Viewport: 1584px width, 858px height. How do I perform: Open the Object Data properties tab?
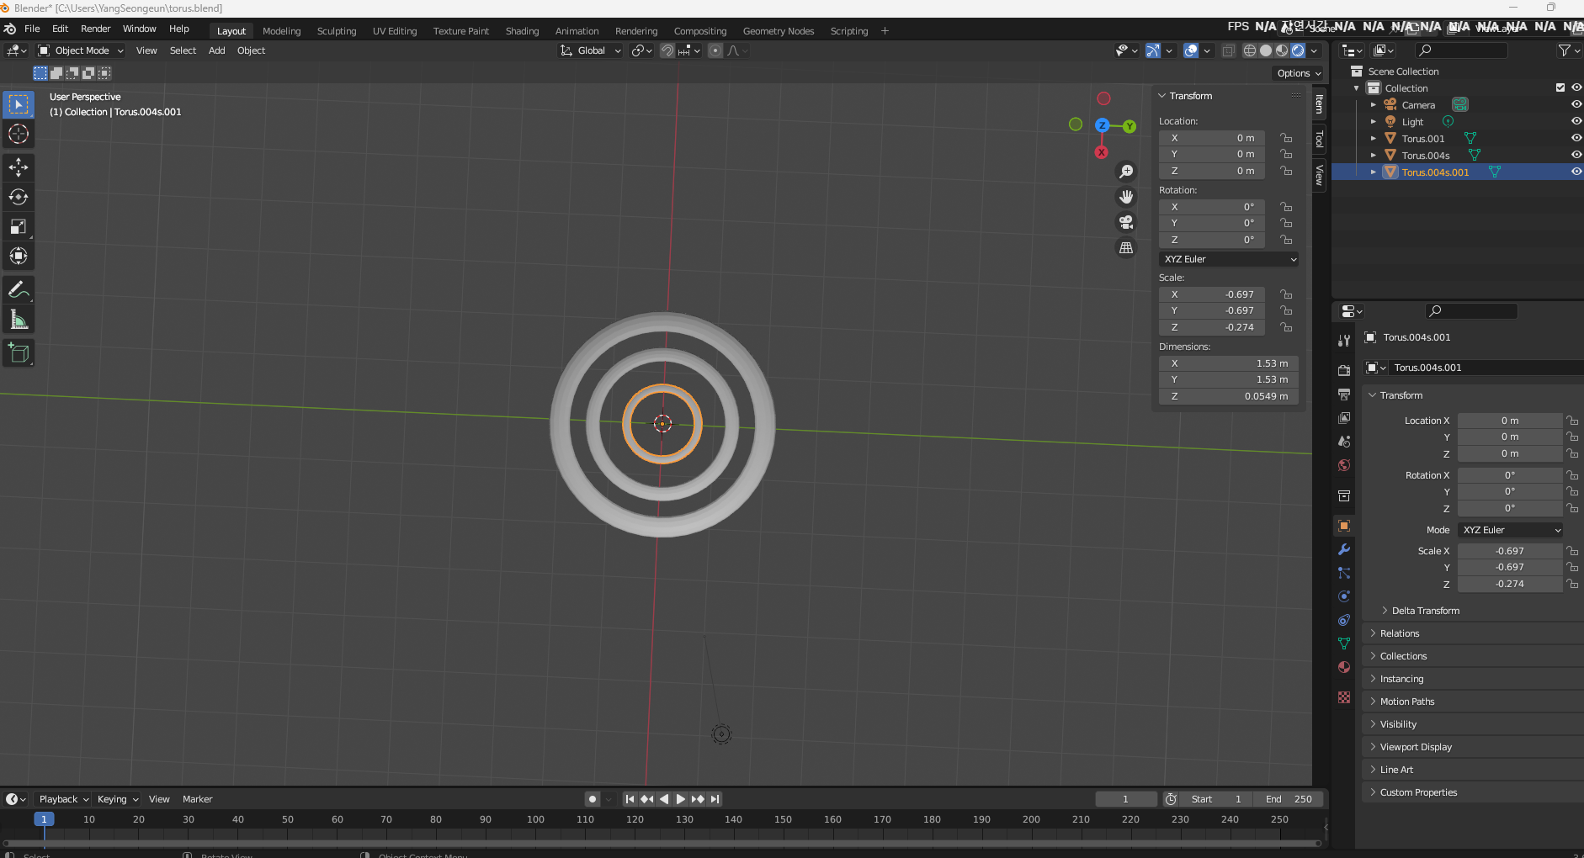coord(1344,643)
